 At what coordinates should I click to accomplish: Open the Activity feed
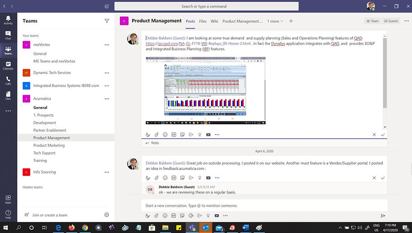(x=8, y=19)
